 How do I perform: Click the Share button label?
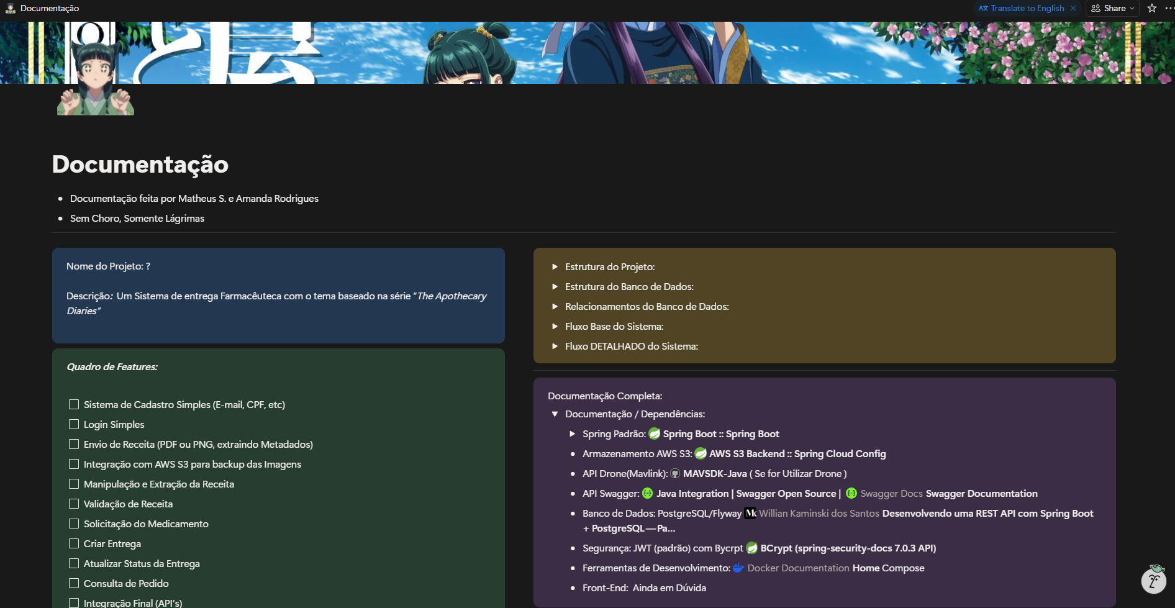[1115, 8]
